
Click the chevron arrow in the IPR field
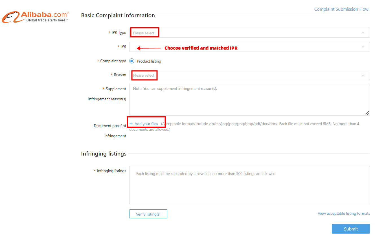[363, 47]
